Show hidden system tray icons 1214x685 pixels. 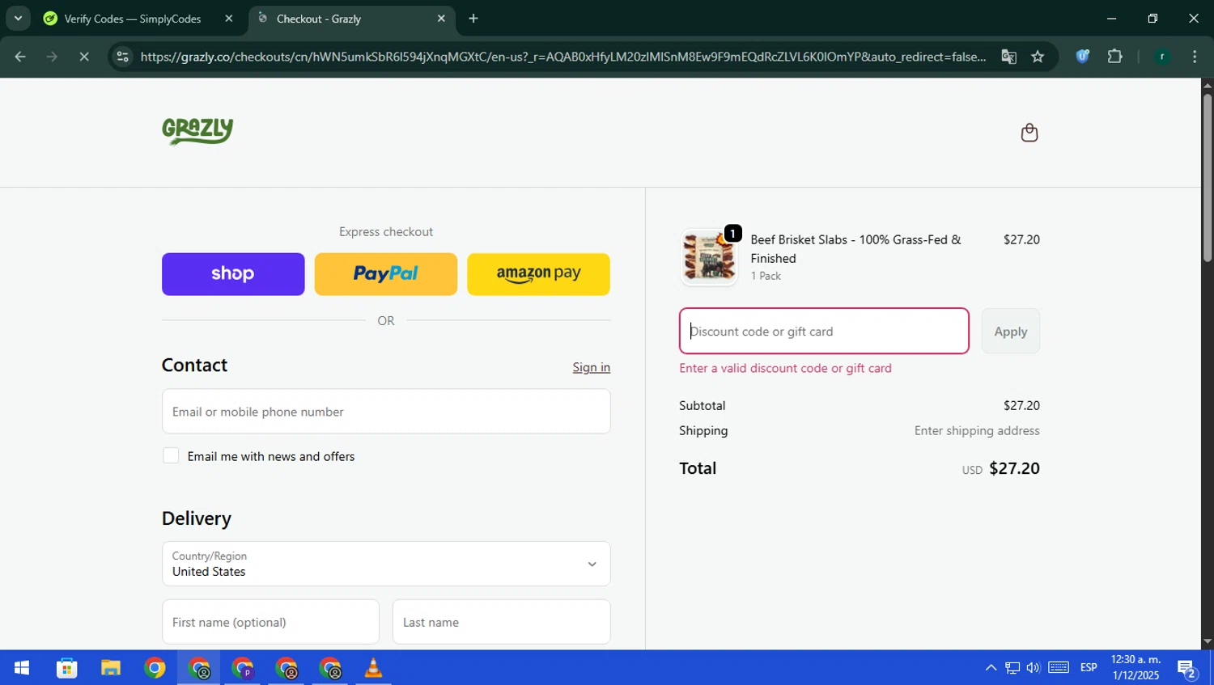coord(991,668)
